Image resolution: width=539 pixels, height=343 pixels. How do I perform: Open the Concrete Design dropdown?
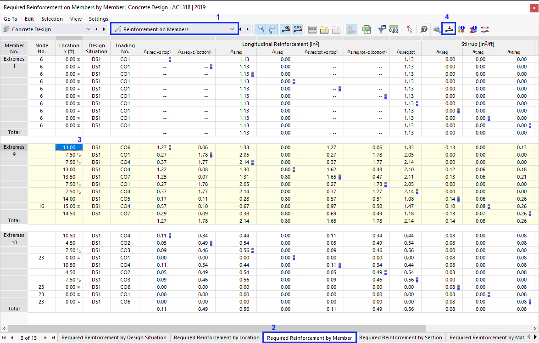(46, 29)
